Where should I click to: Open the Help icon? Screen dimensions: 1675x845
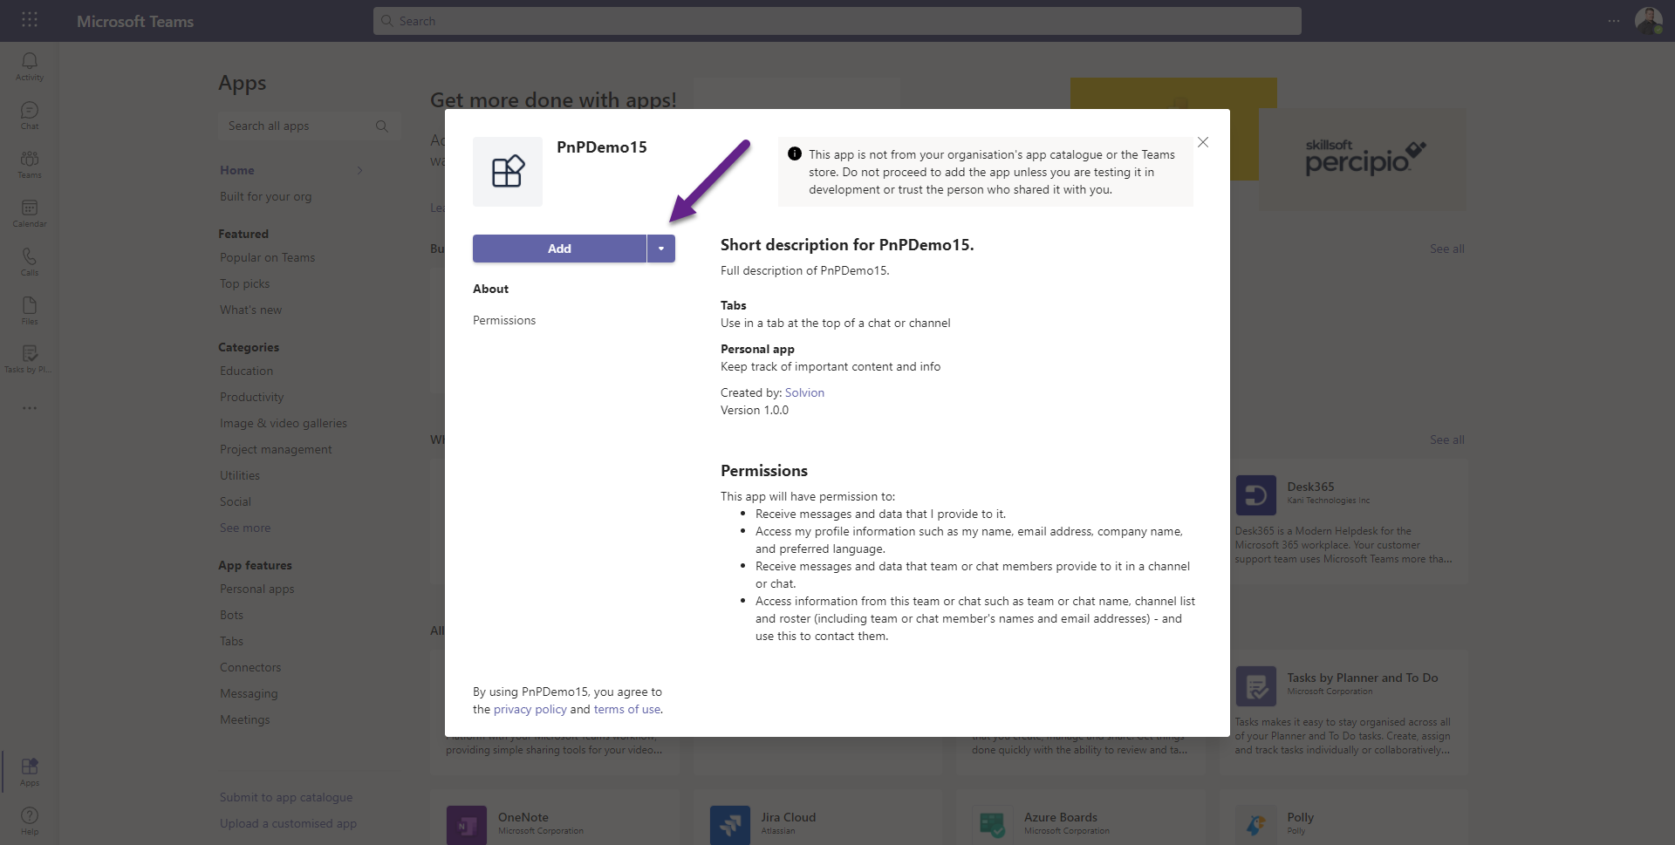30,820
